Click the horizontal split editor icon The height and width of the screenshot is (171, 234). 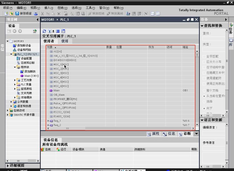click(x=152, y=14)
